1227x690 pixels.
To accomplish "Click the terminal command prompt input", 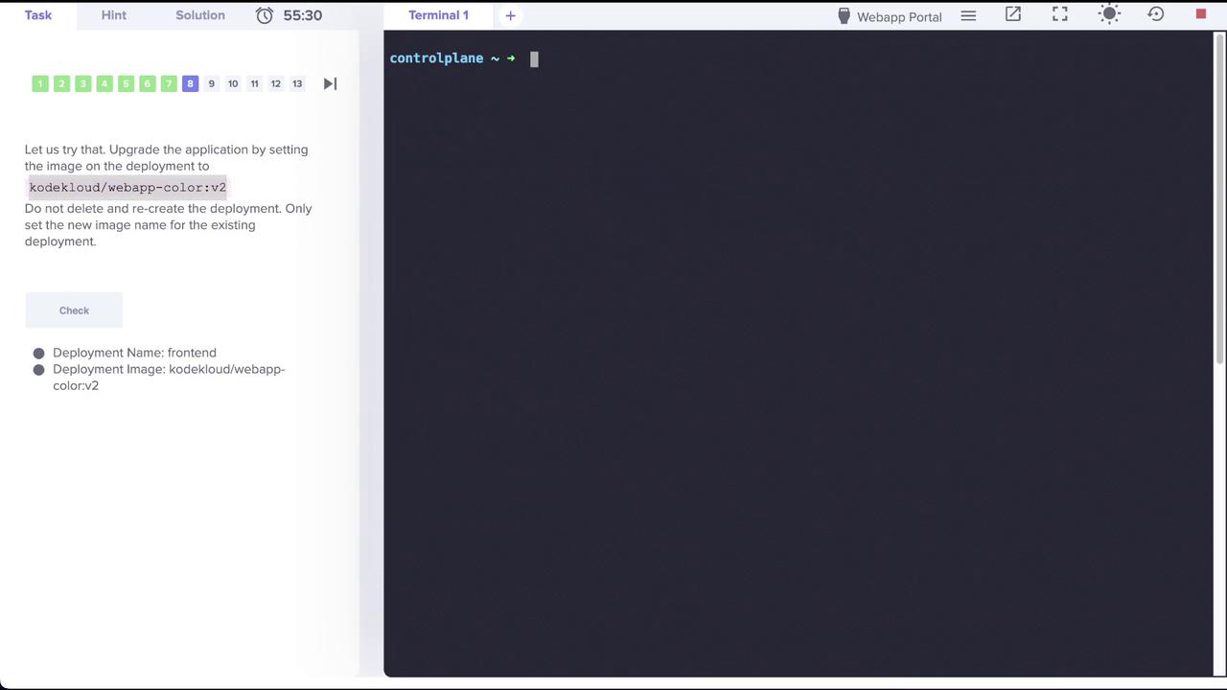I will point(534,58).
